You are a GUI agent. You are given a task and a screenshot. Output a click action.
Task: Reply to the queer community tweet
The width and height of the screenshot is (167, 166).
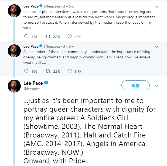(26, 71)
